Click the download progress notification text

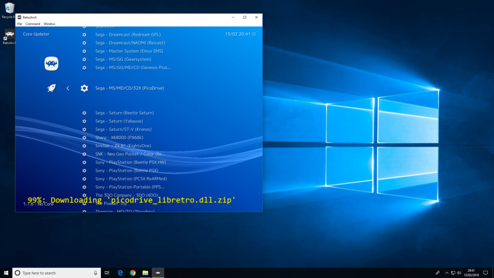(x=131, y=200)
